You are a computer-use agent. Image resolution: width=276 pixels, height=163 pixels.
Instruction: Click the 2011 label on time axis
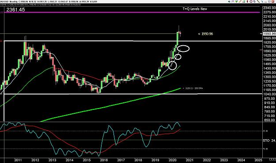coord(18,160)
